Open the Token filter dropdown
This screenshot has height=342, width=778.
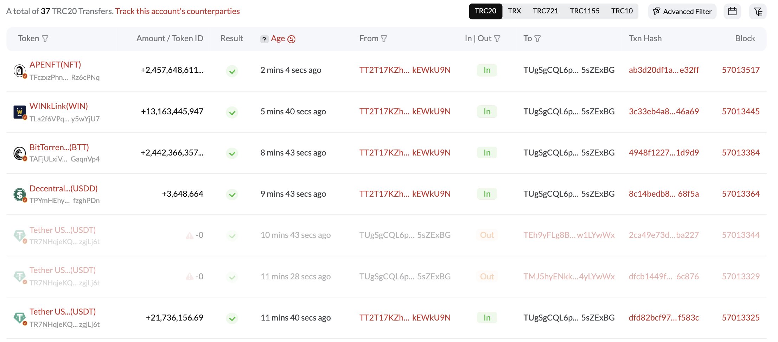click(x=45, y=39)
